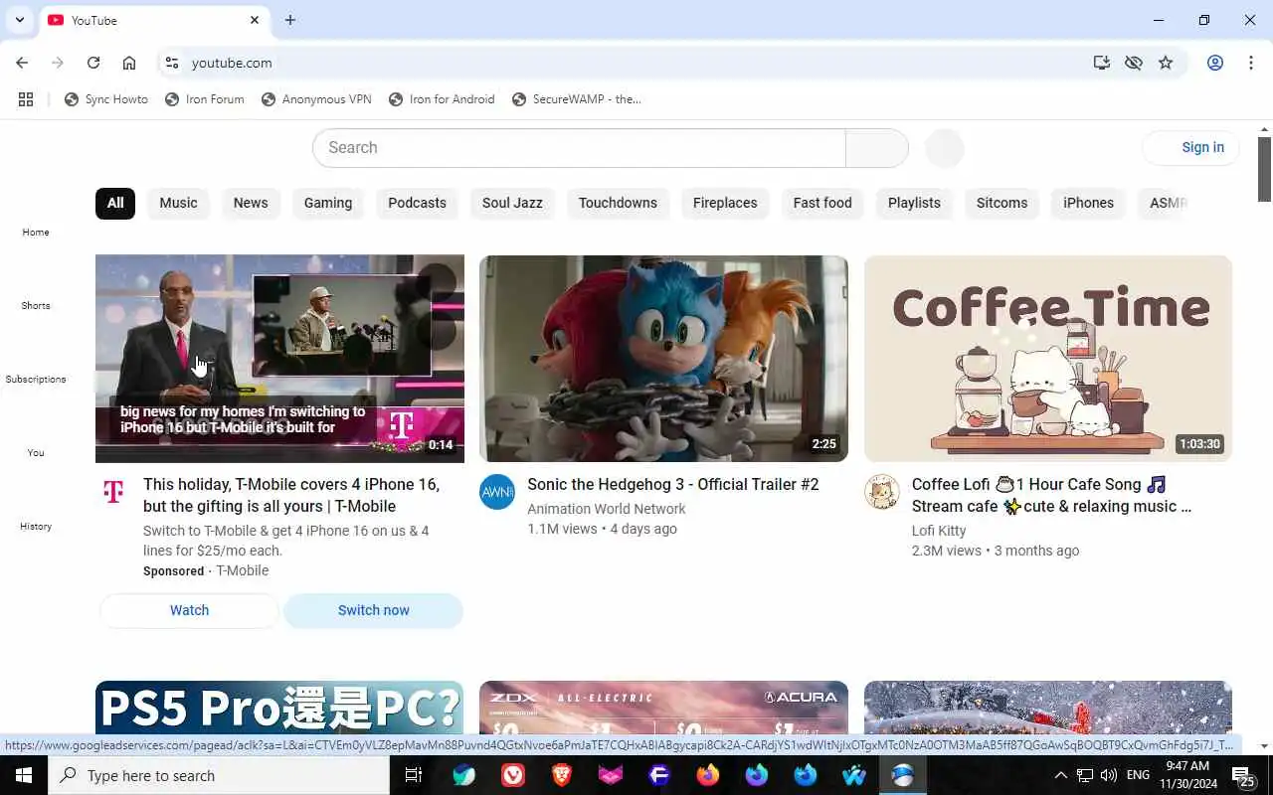This screenshot has height=795, width=1273.
Task: Select the Fireplaces filter chip
Action: (x=725, y=203)
